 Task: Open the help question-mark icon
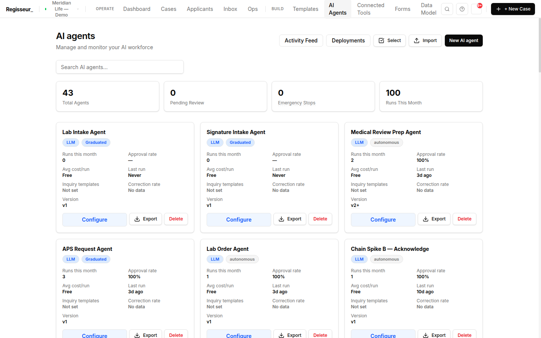pos(462,9)
